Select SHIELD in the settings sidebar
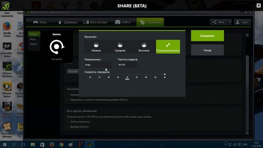Screen dimensions: 263x148 [x=34, y=44]
